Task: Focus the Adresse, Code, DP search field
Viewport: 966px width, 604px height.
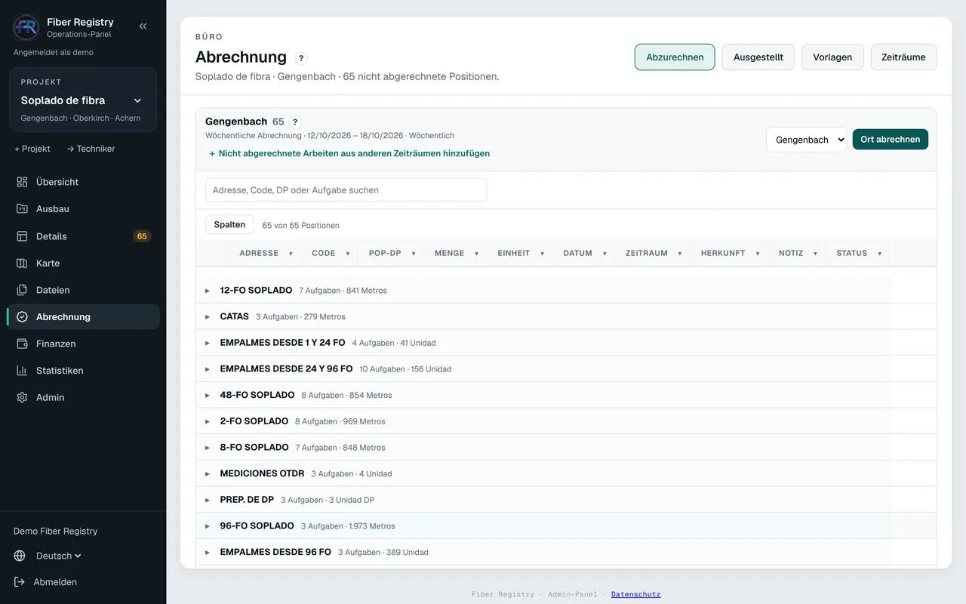Action: pyautogui.click(x=346, y=190)
